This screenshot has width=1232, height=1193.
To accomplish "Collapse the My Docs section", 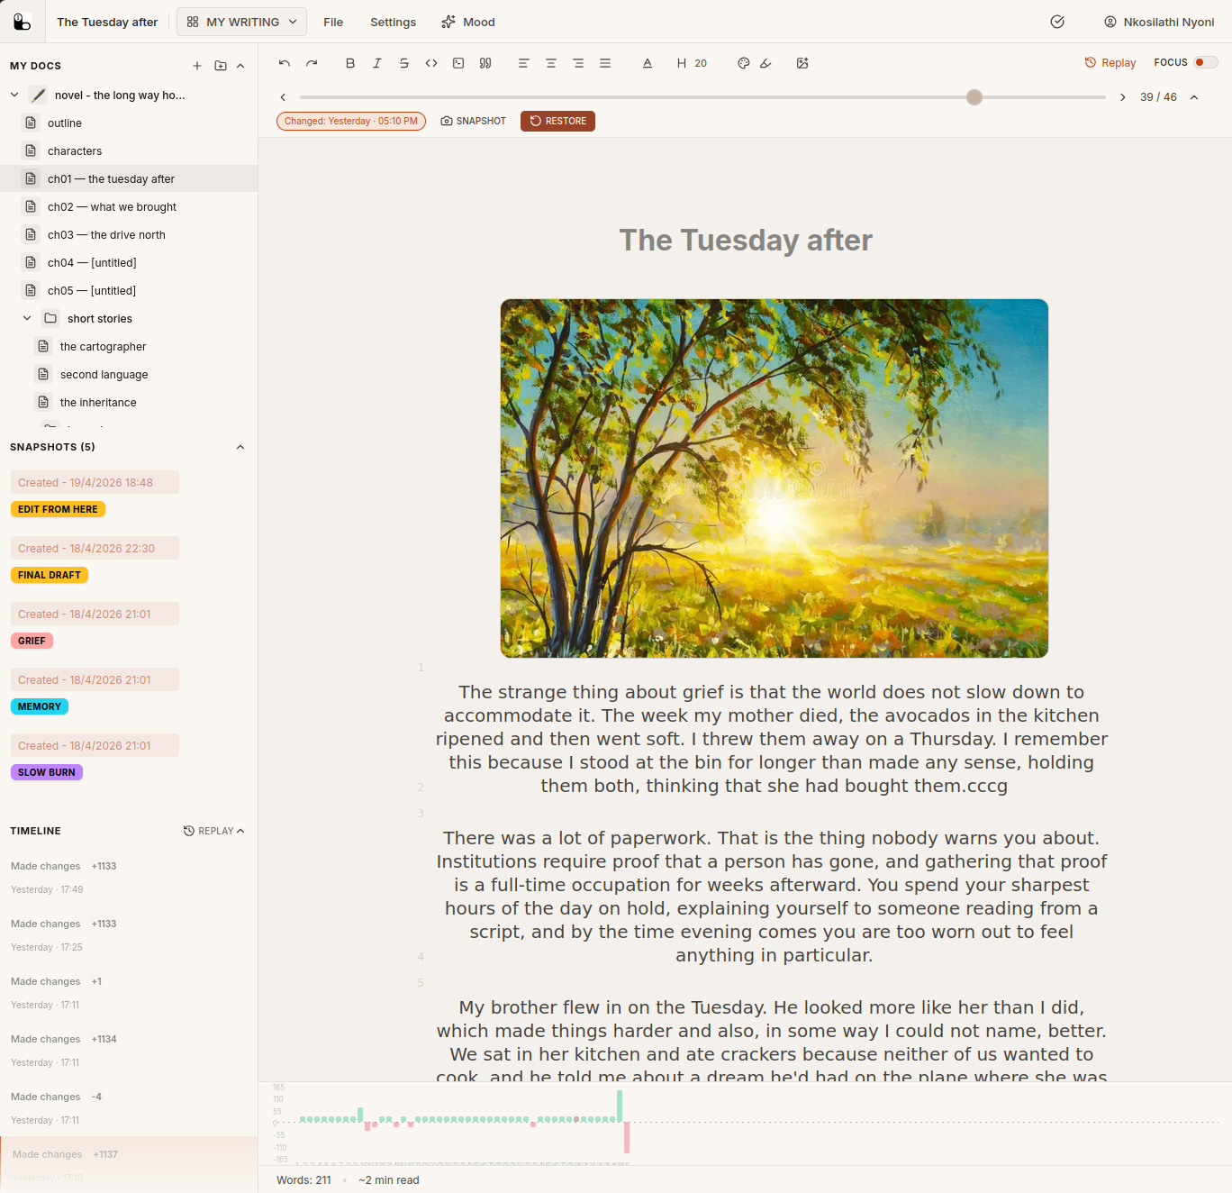I will pos(240,66).
